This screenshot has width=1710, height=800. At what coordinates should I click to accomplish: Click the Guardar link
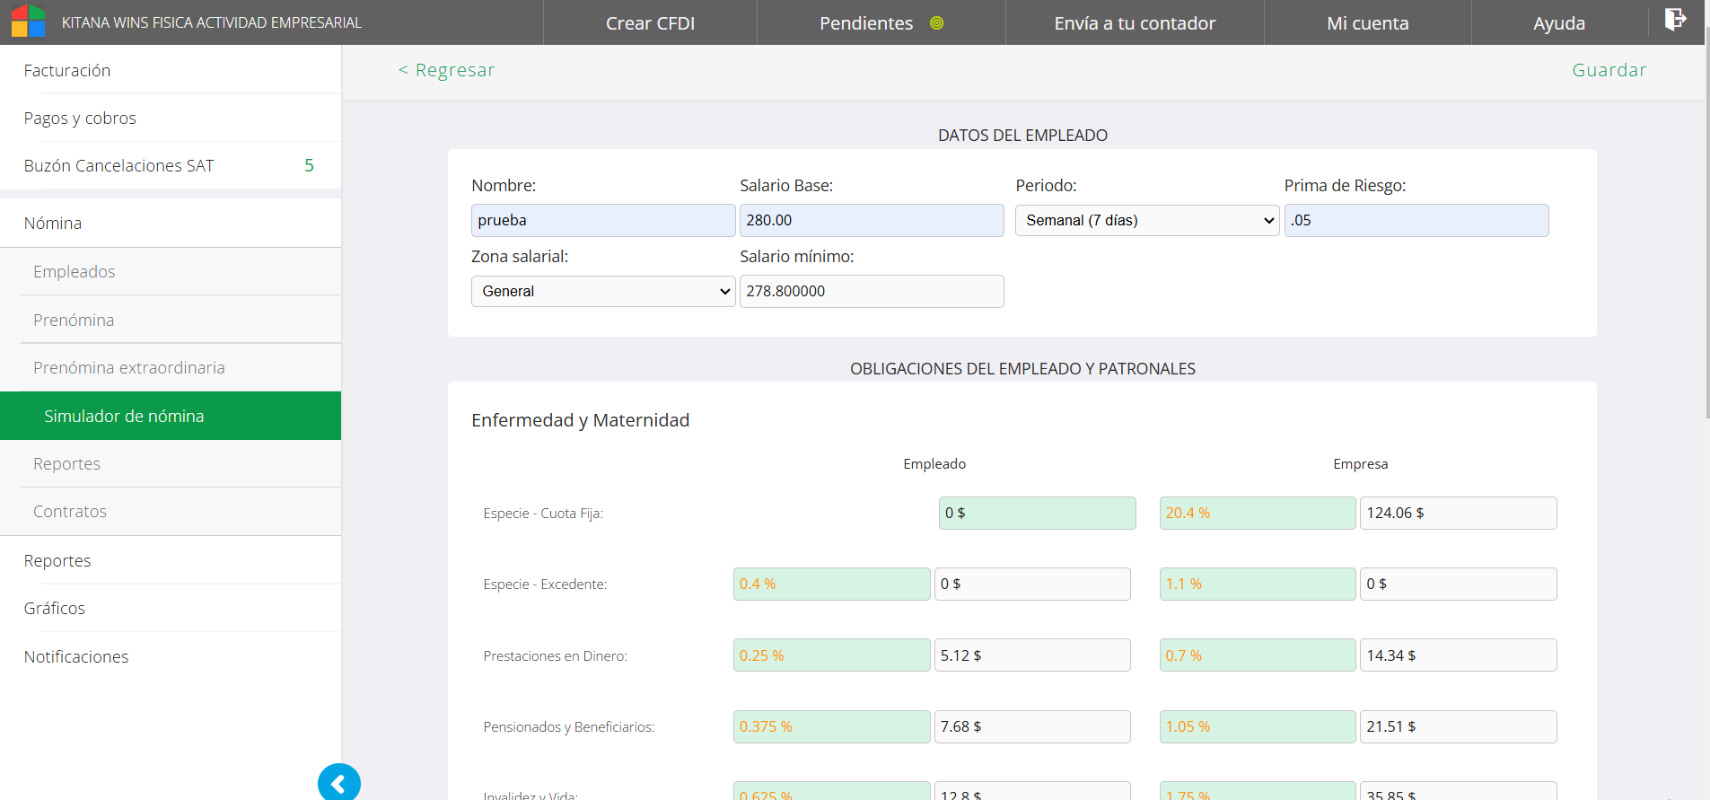click(x=1609, y=70)
